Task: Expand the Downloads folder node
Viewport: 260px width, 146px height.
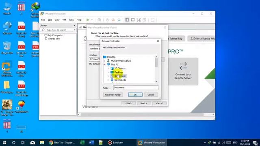Action: coord(108,80)
